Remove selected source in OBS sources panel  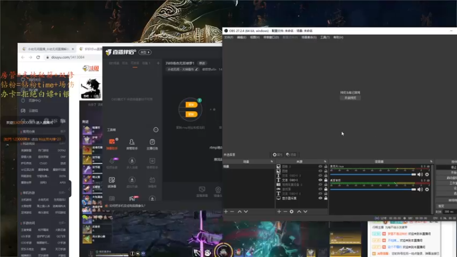coord(285,211)
